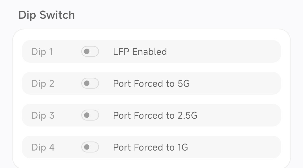Screen dimensions: 303x168
Task: Turn on Dip 3 toggle for 2.5G
Action: point(90,115)
